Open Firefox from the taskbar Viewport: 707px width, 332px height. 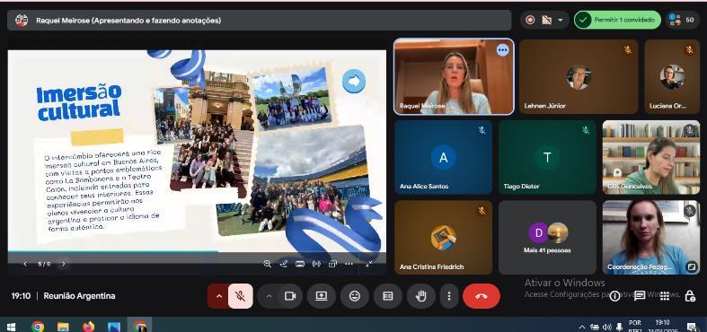coord(89,326)
